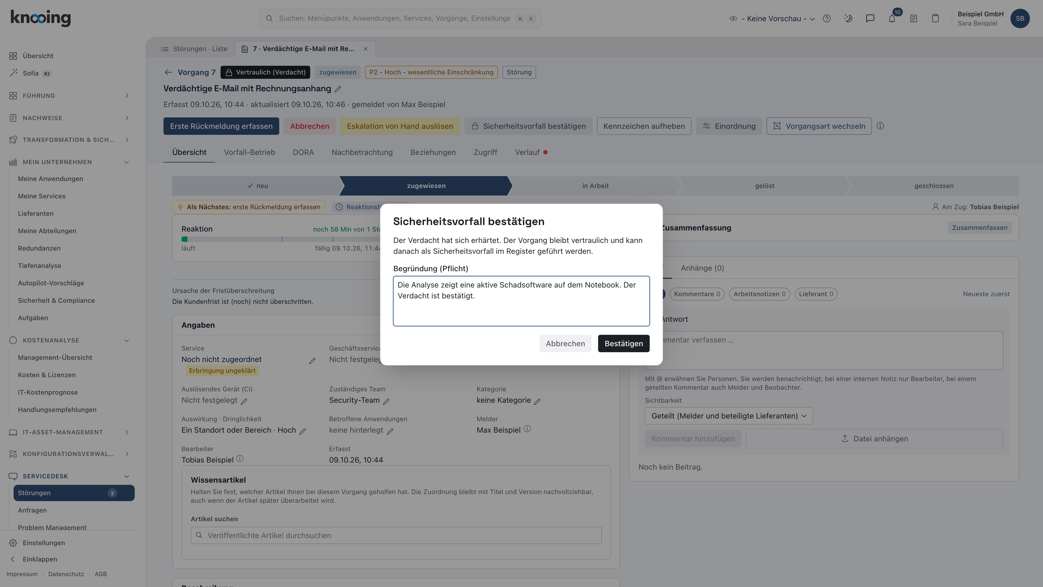1043x587 pixels.
Task: Open the clipboard icon in header
Action: (x=935, y=19)
